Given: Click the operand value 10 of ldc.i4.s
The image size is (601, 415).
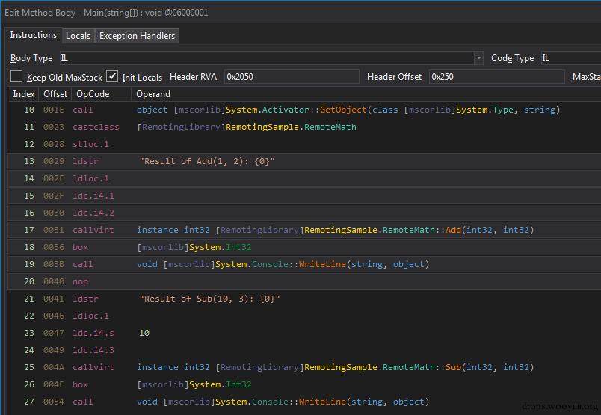Looking at the screenshot, I should click(x=144, y=333).
